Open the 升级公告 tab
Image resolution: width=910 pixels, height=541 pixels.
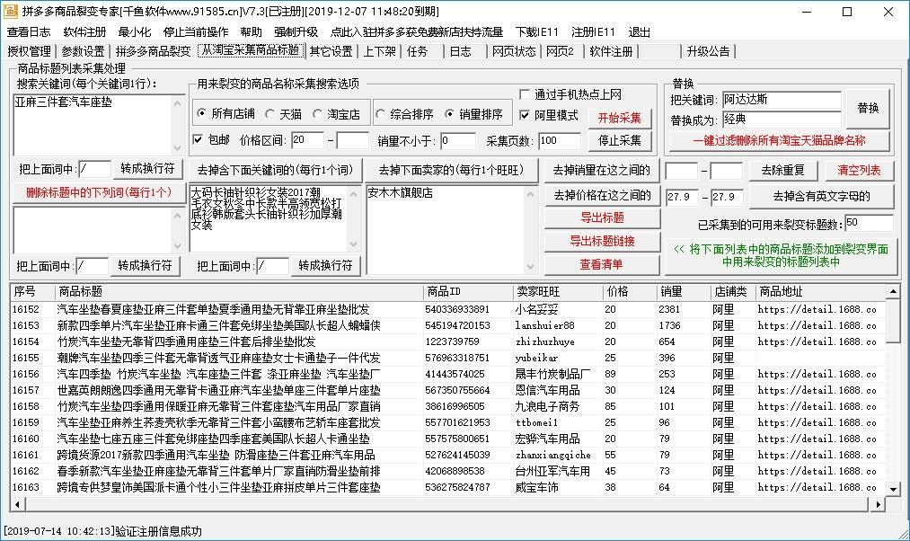coord(708,51)
